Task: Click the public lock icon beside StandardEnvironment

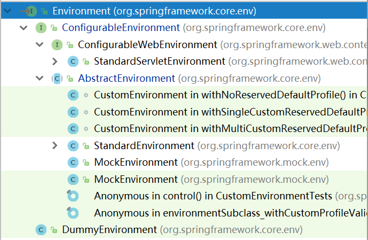Action: 86,146
